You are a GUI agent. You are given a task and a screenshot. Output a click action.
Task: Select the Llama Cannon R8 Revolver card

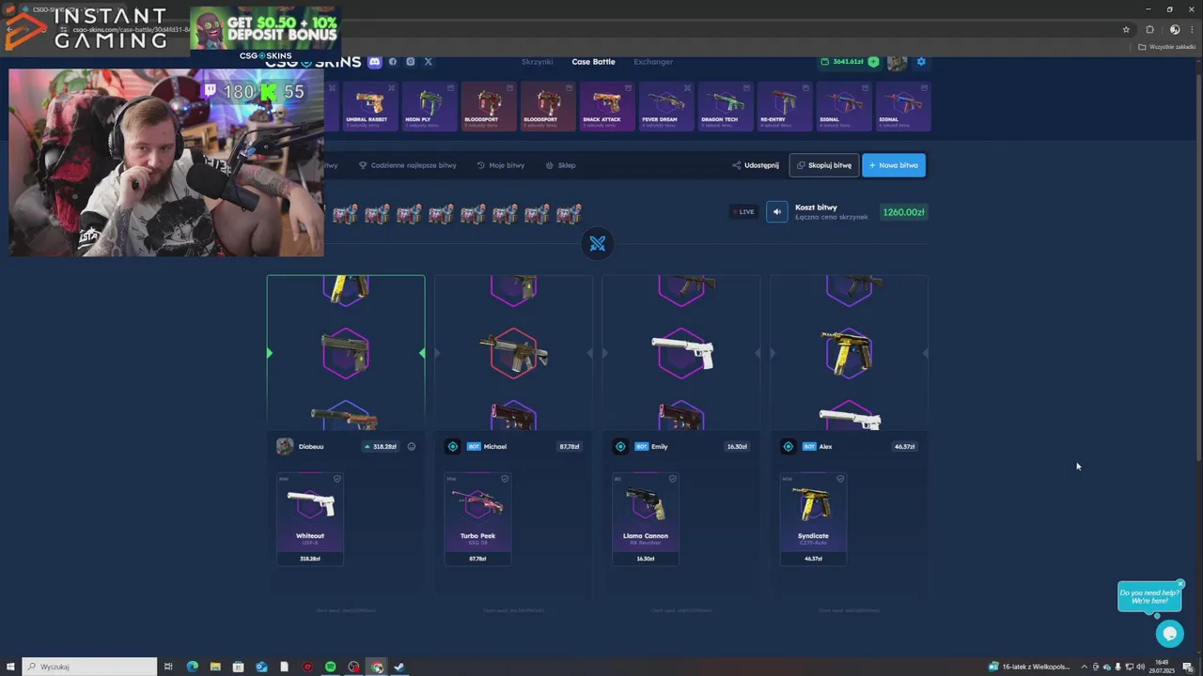coord(646,519)
